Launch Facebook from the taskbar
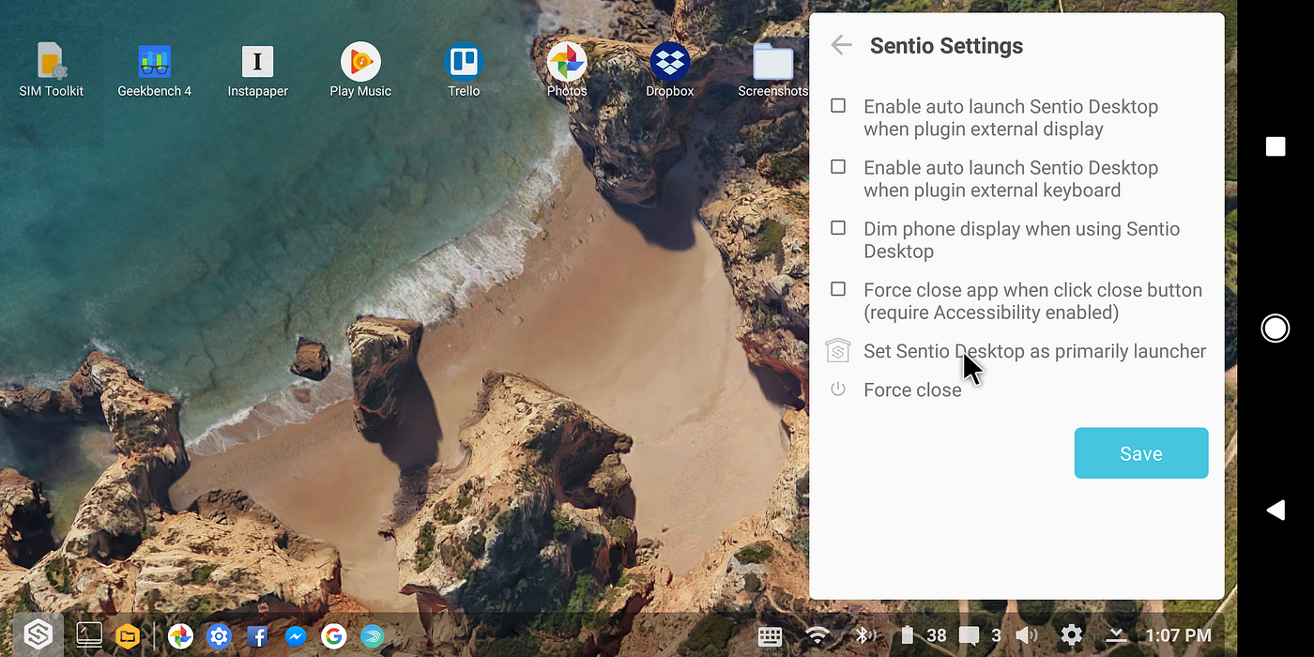This screenshot has width=1314, height=657. [x=257, y=637]
